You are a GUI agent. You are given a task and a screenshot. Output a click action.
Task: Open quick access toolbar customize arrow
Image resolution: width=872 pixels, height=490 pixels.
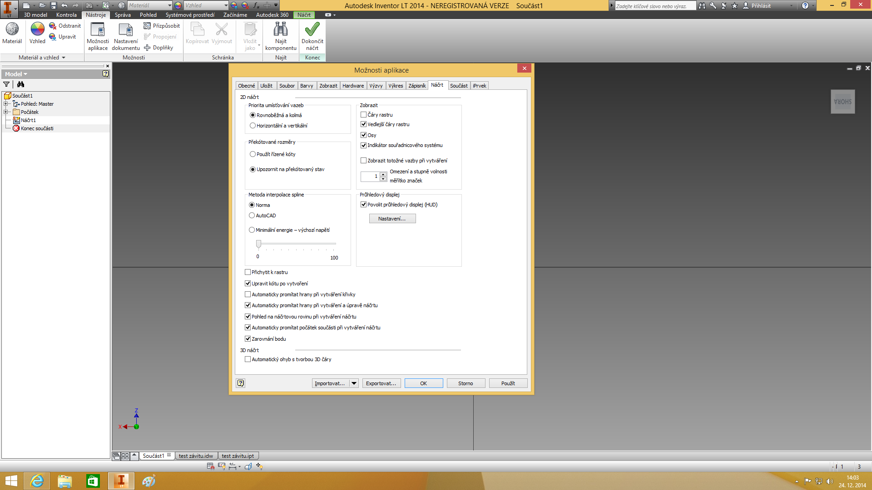pos(276,5)
